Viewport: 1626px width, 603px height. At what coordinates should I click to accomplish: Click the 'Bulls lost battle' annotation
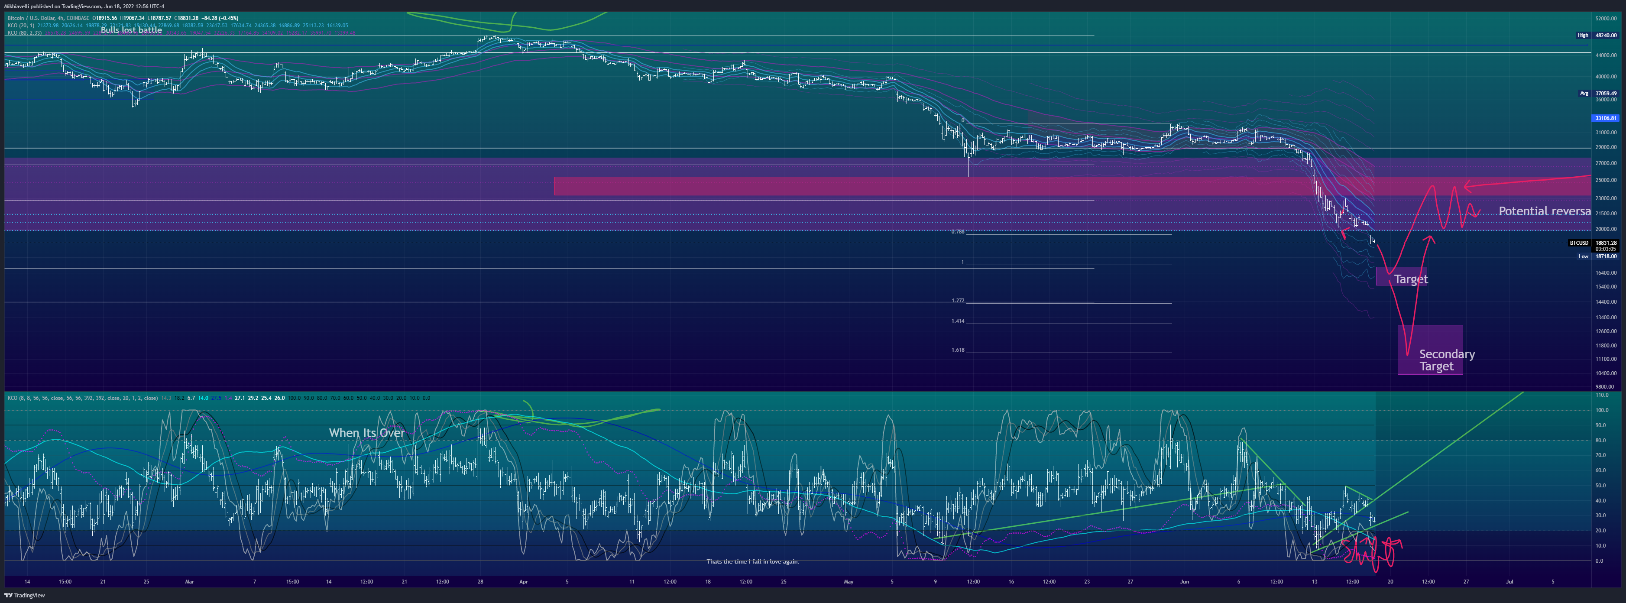pyautogui.click(x=131, y=30)
